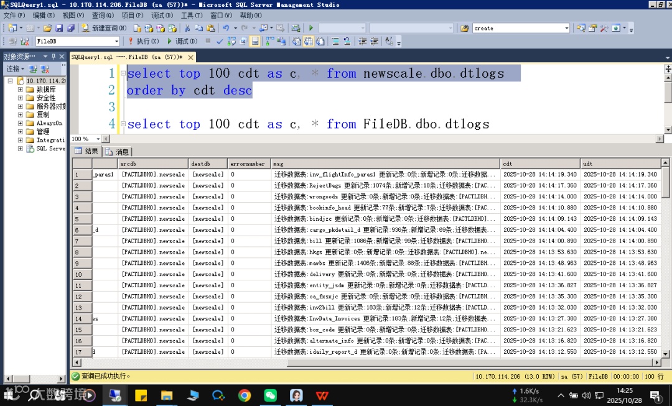Click results grid vertical scroll down arrow
Viewport: 672px width, 406px height.
[x=665, y=354]
